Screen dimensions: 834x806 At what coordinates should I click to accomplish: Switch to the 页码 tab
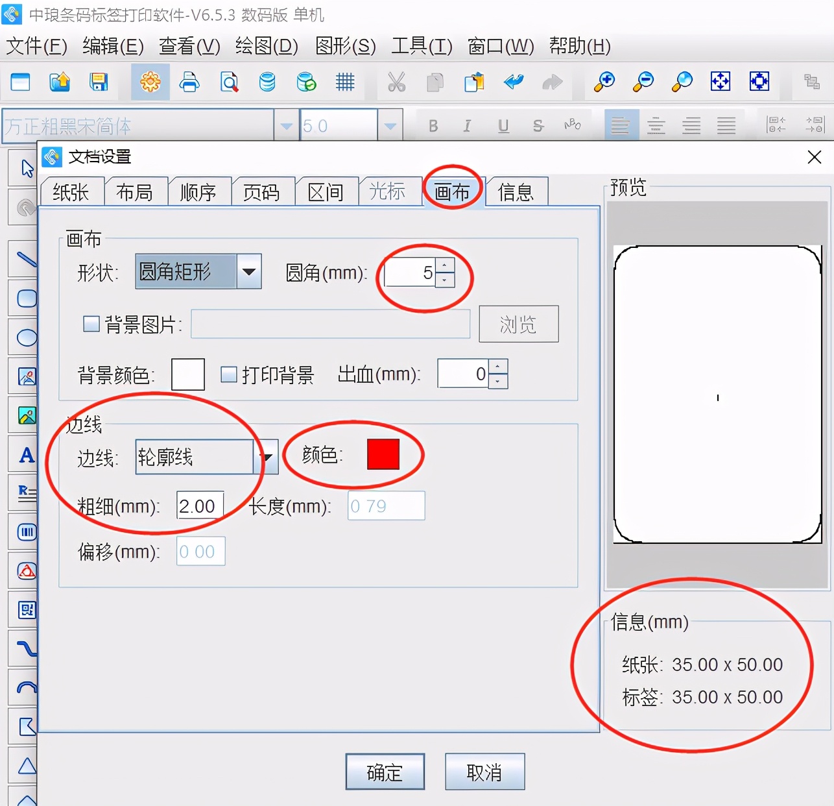click(261, 192)
